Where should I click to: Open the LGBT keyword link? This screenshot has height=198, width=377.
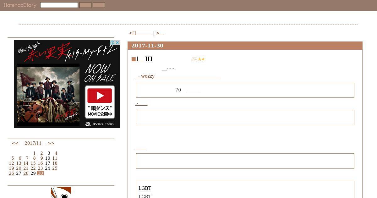click(x=145, y=188)
